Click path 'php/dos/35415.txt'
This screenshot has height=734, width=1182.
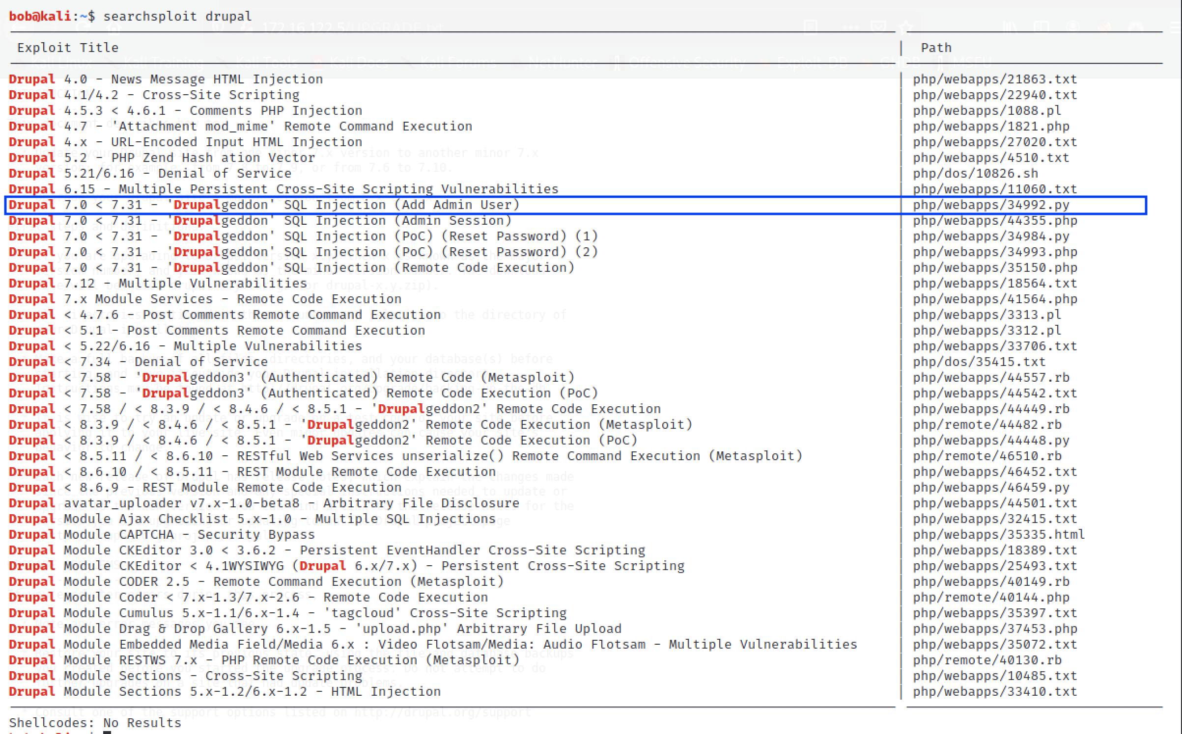[x=979, y=362]
